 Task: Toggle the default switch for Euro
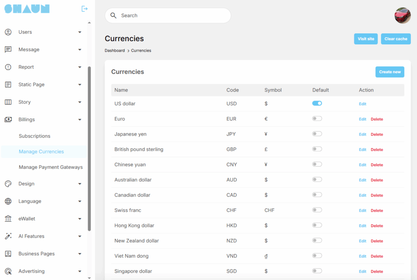click(x=317, y=119)
